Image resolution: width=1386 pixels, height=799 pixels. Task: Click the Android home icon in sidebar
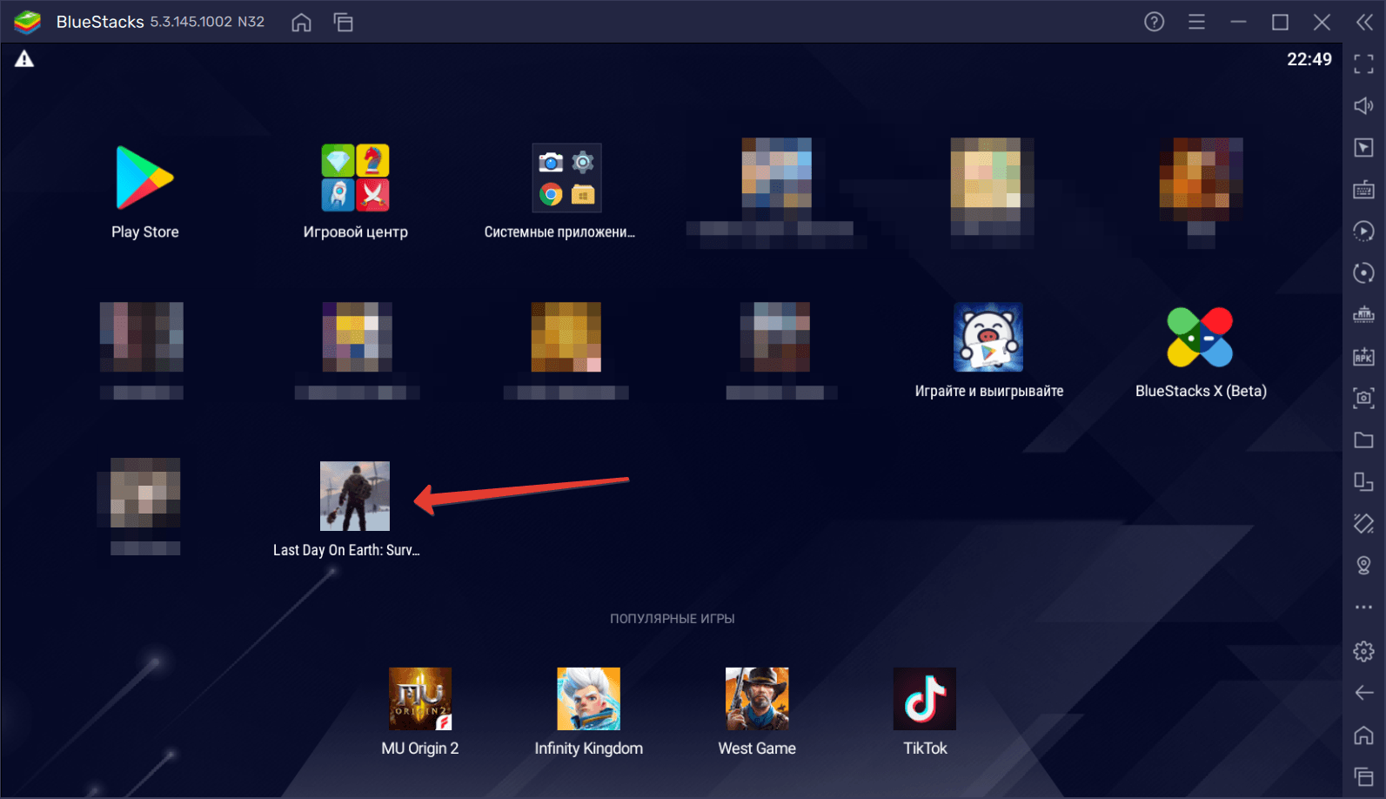(x=1364, y=735)
